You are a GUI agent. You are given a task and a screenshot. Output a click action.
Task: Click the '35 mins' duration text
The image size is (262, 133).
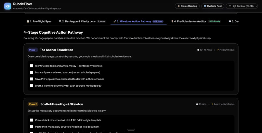[x=202, y=104]
